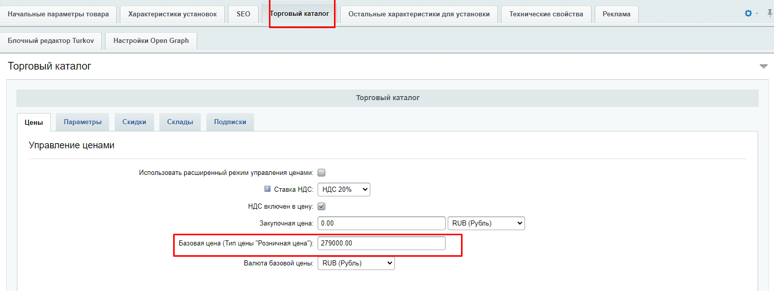Screen dimensions: 774x291
Task: Click the pin icon at top right
Action: [769, 14]
